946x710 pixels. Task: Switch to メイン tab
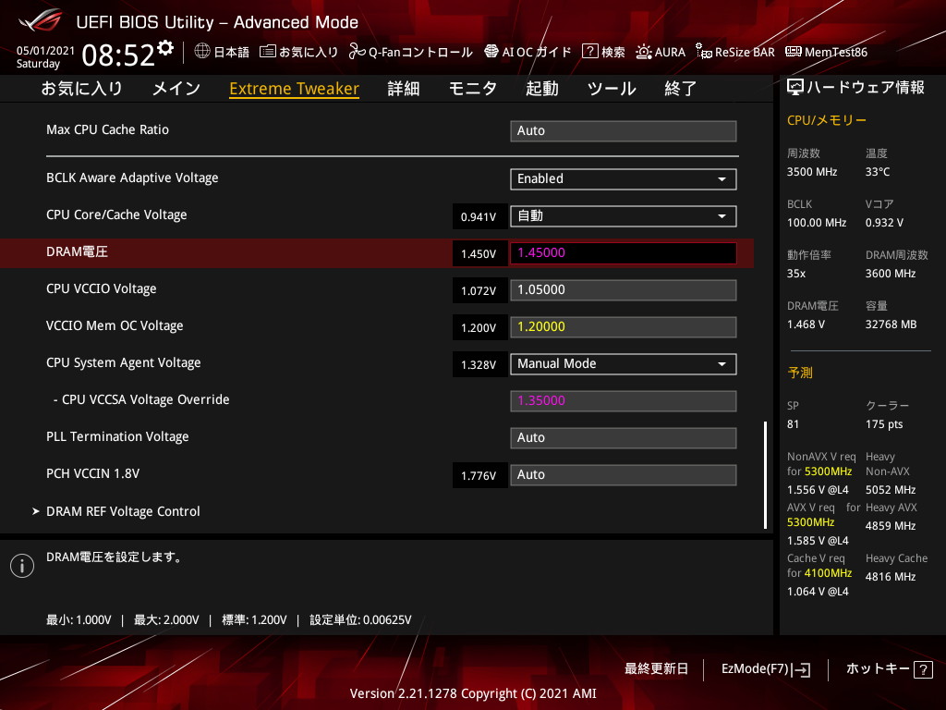176,89
